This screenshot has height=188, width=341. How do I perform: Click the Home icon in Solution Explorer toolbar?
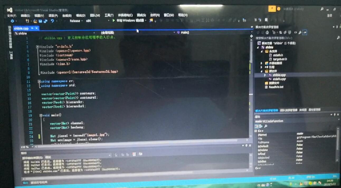tap(267, 33)
